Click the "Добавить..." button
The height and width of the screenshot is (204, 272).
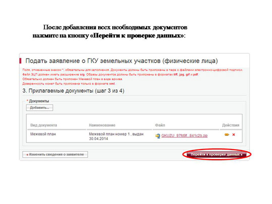(x=40, y=108)
